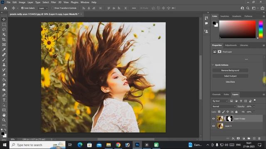Open the Opacity value dropdown arrow

254,106
